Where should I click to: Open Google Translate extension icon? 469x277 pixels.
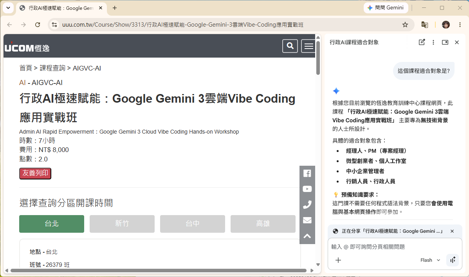[x=424, y=25]
